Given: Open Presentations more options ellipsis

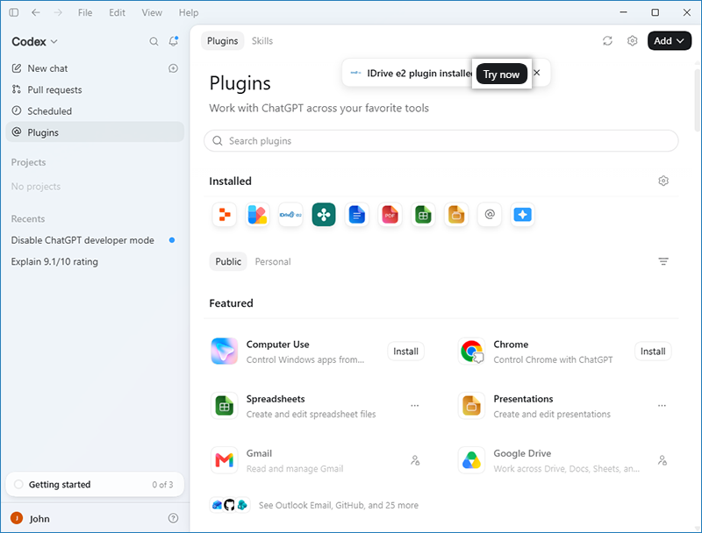Looking at the screenshot, I should point(663,406).
